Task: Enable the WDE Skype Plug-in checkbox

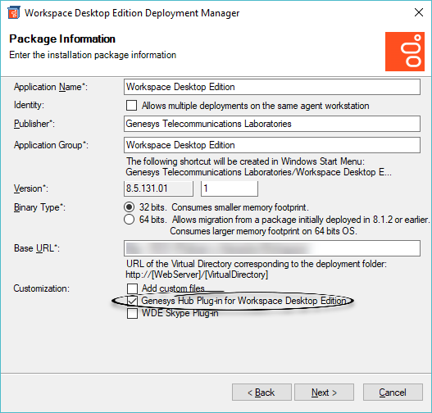Action: 132,313
